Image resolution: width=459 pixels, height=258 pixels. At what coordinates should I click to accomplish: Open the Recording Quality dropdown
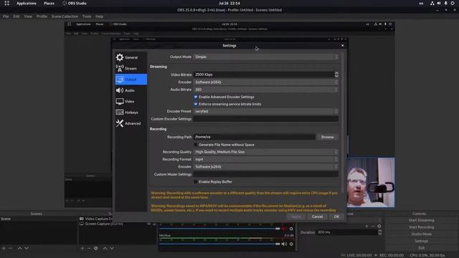point(266,152)
